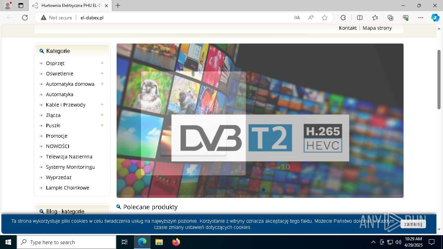Go back to the previous page
The width and height of the screenshot is (443, 249).
click(x=10, y=18)
